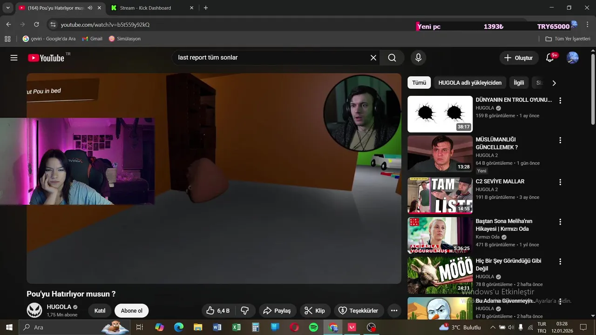
Task: Open more actions ellipsis under video
Action: 394,310
